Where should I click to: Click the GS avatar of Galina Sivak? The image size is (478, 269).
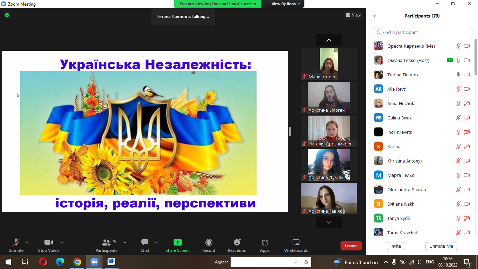pos(378,118)
